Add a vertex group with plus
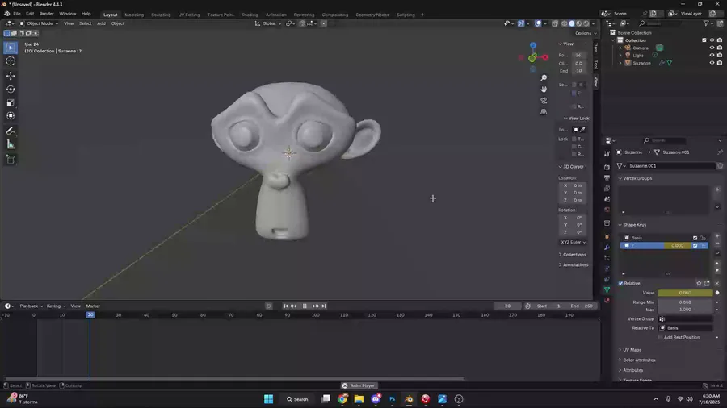 click(717, 189)
